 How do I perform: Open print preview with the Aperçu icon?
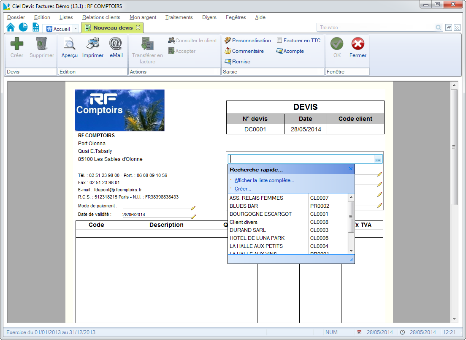(69, 46)
